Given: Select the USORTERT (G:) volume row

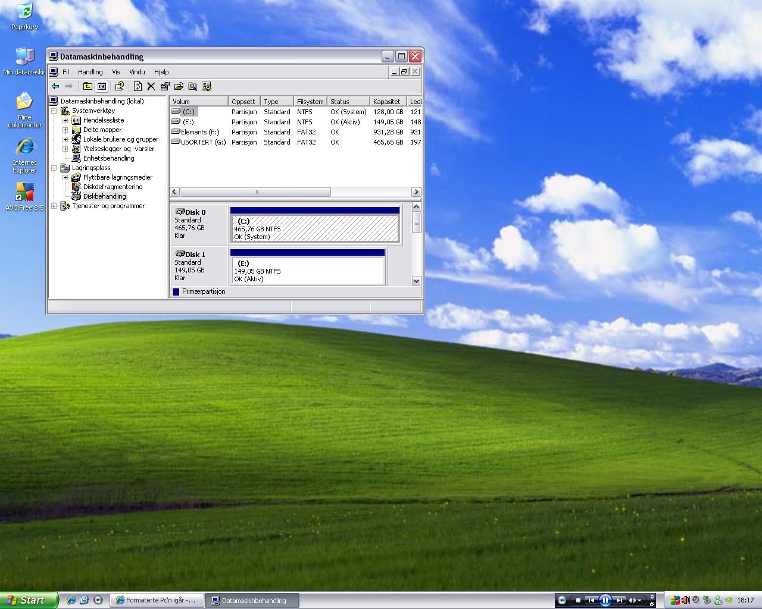Looking at the screenshot, I should click(x=295, y=142).
